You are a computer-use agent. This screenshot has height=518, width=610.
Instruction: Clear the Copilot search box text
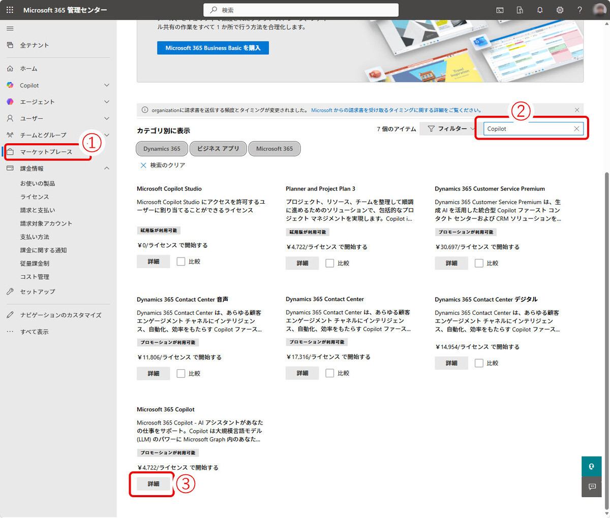click(x=576, y=128)
